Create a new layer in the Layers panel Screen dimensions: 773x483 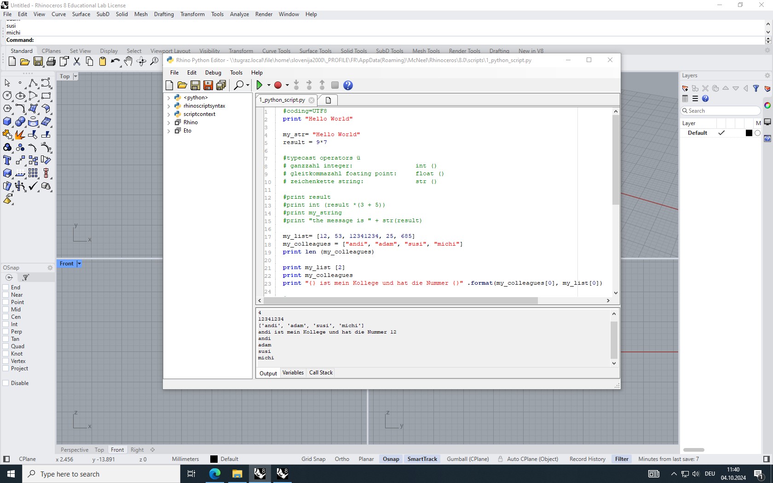[x=685, y=88]
